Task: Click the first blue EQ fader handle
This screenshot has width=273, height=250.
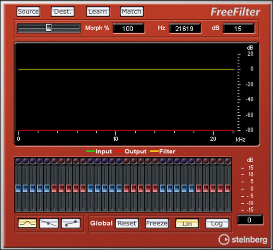Action: pos(18,188)
